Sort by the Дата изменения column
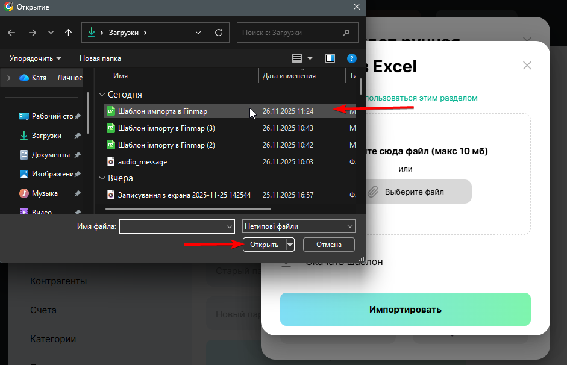Viewport: 567px width, 365px height. pyautogui.click(x=289, y=76)
